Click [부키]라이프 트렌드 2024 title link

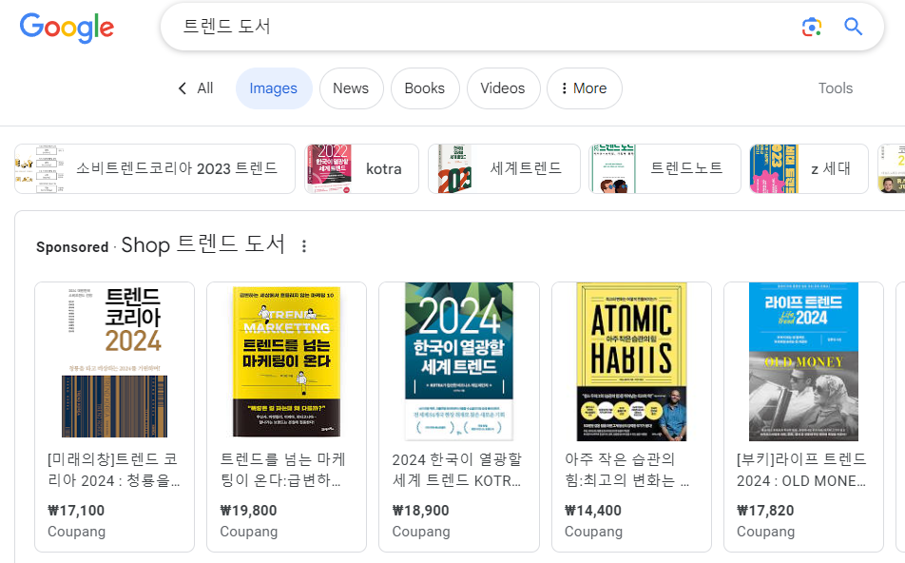[801, 470]
